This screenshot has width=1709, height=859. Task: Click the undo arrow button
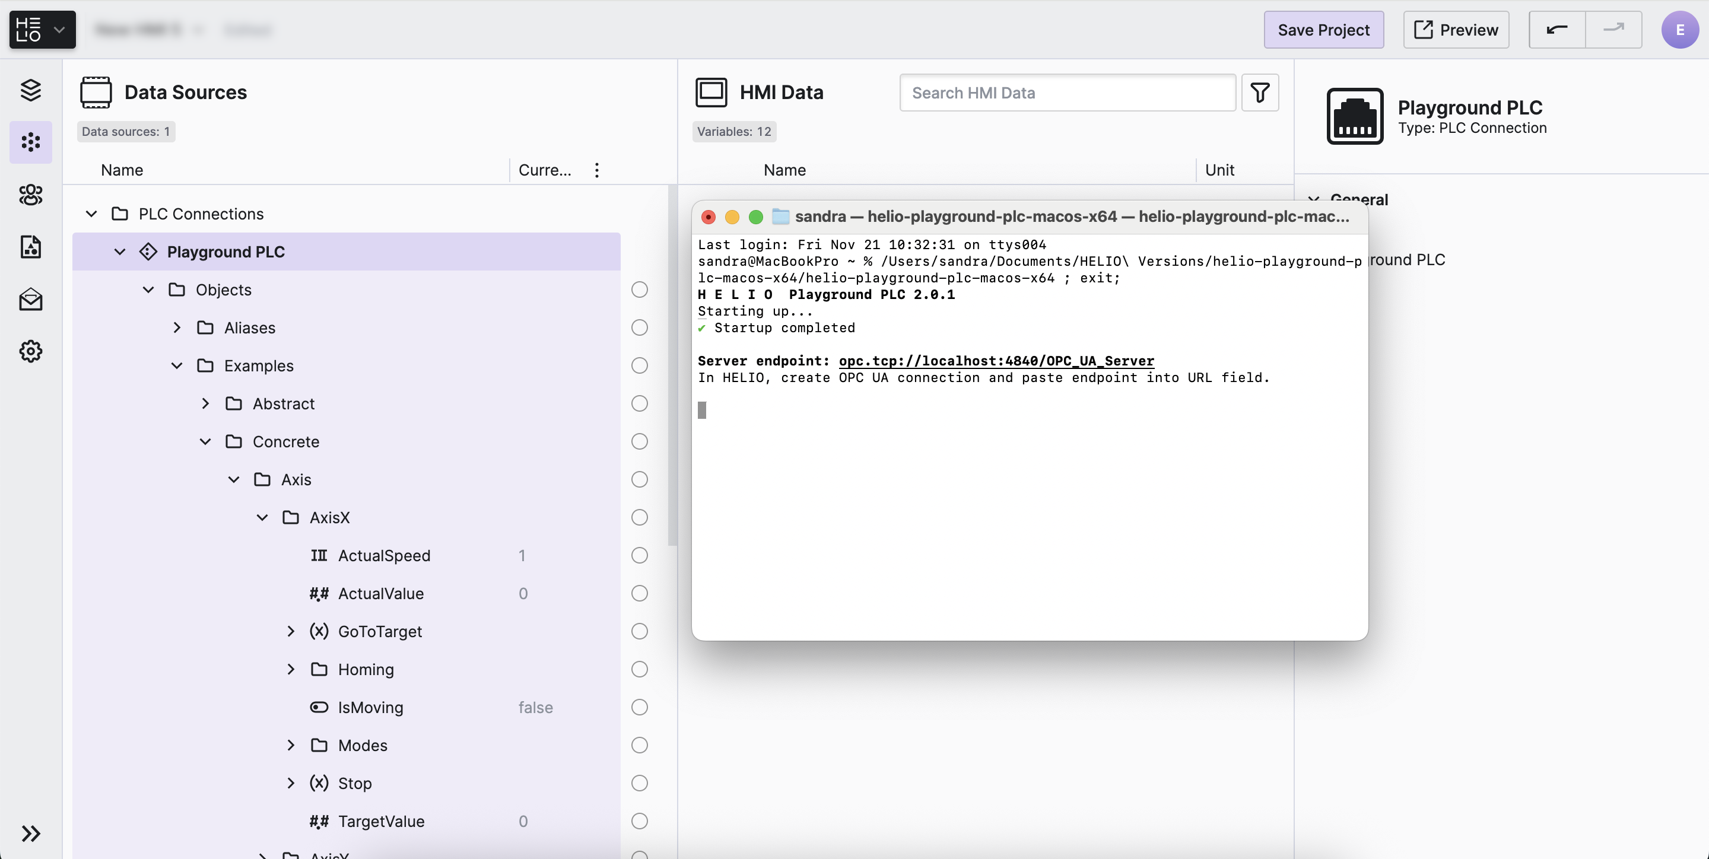point(1556,30)
